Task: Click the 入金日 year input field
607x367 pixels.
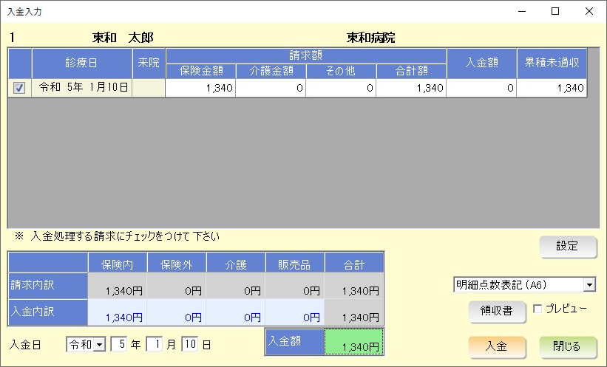Action: click(119, 345)
